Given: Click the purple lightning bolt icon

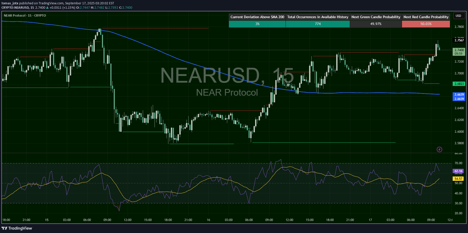Looking at the screenshot, I should [439, 150].
